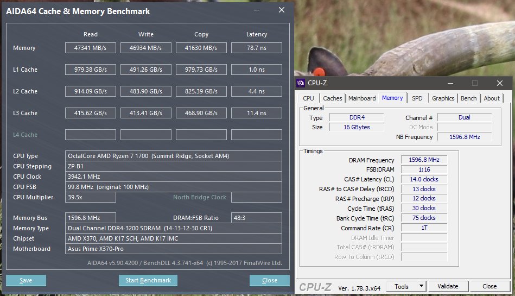Click the CPU-Z application icon in title bar
Image resolution: width=515 pixels, height=296 pixels.
coord(301,83)
